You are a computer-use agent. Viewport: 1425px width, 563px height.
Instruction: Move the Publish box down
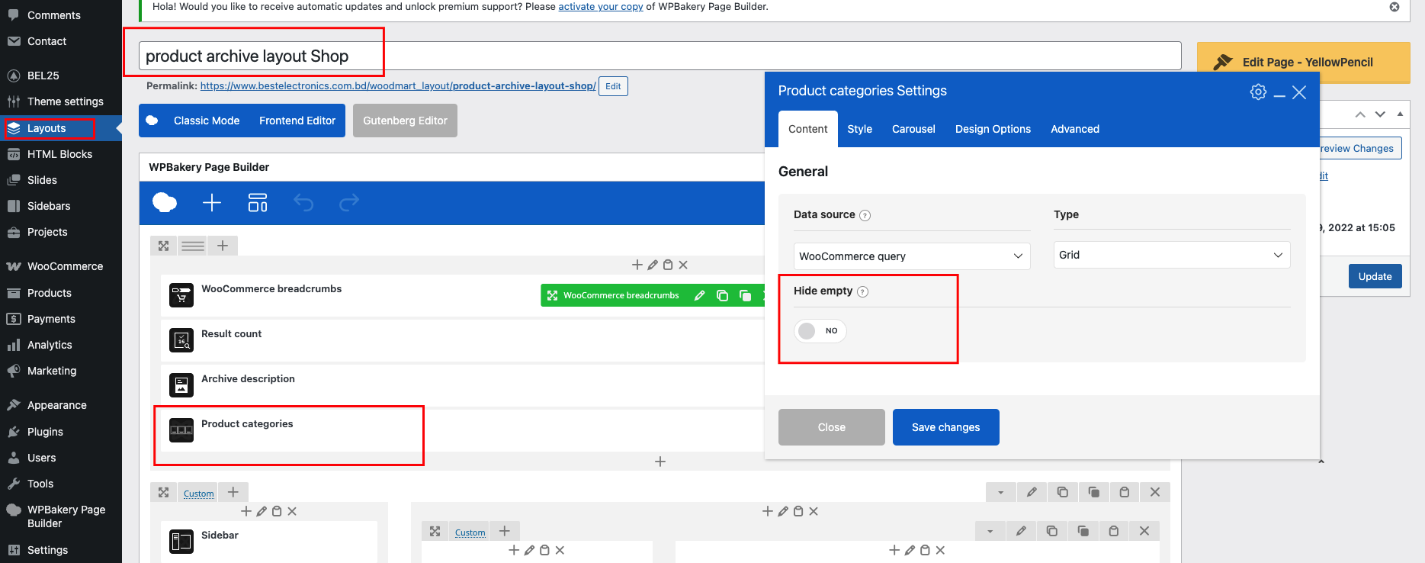click(1380, 114)
